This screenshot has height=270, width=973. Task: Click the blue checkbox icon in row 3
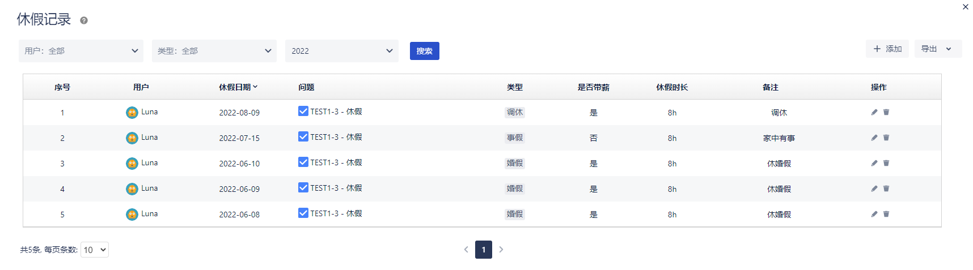tap(303, 162)
